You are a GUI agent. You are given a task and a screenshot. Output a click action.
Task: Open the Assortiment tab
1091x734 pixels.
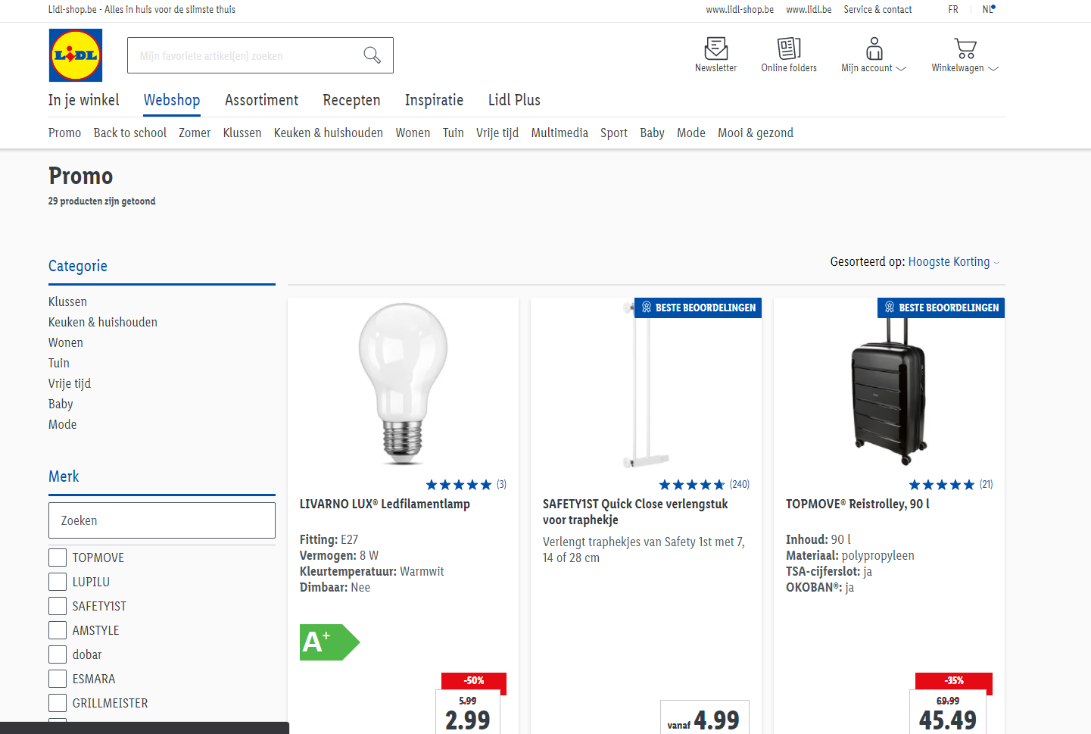[x=261, y=100]
